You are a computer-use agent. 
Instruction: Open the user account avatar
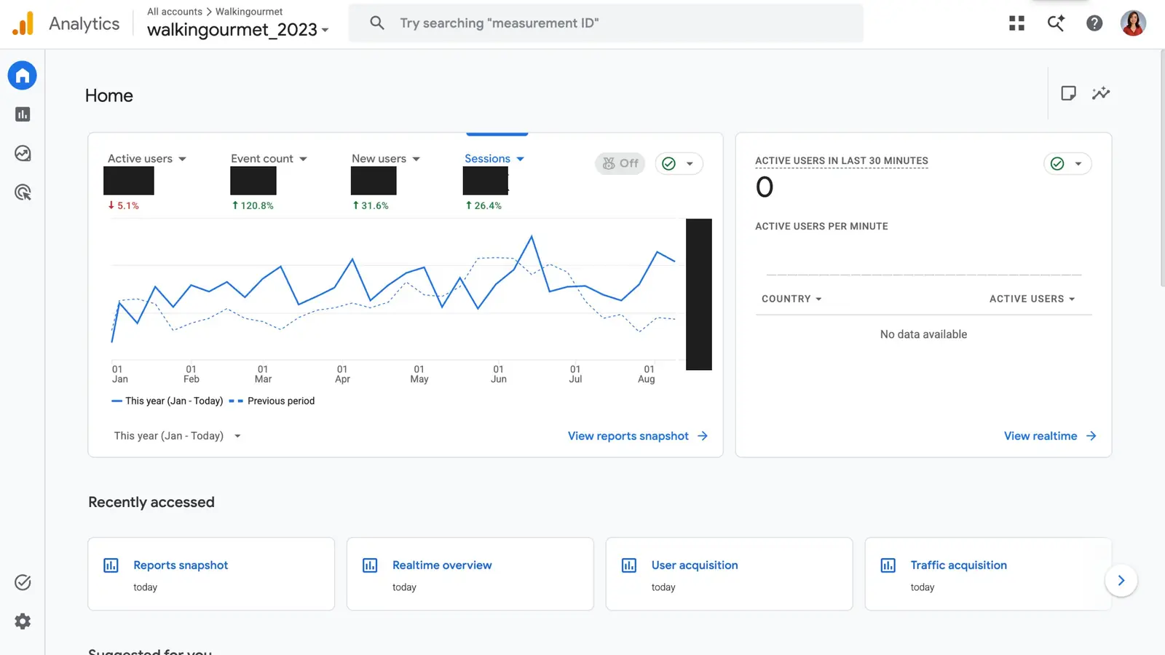[1133, 23]
